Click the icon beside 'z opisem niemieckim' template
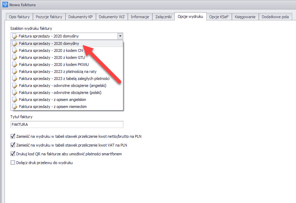 pos(15,107)
